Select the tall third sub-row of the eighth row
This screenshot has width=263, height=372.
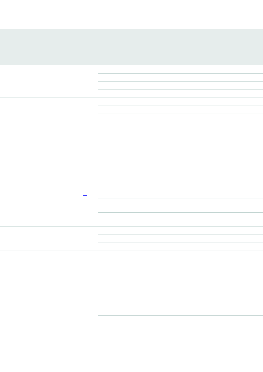point(180,306)
